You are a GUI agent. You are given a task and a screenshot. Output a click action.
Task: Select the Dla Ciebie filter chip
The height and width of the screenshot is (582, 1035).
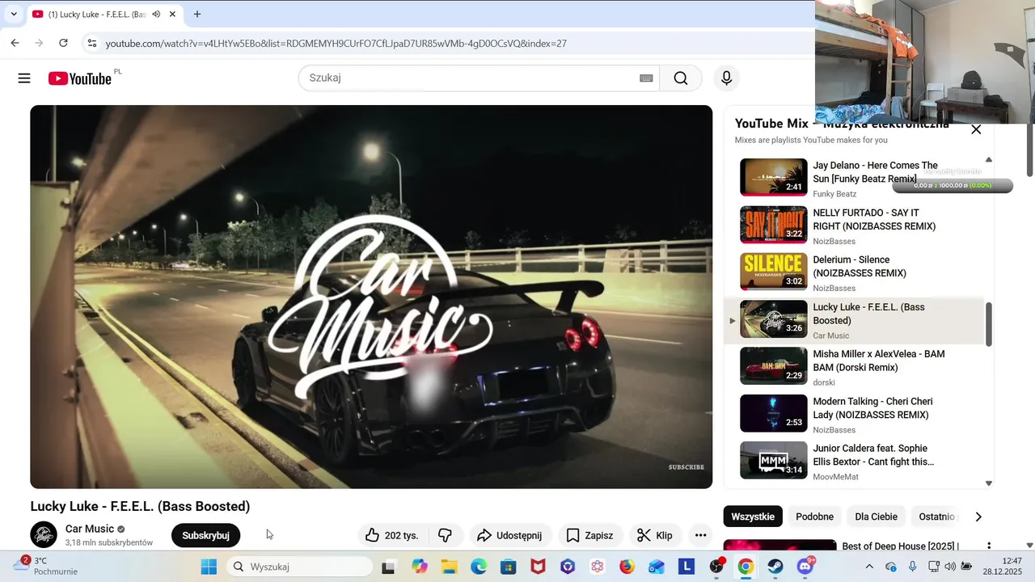876,517
